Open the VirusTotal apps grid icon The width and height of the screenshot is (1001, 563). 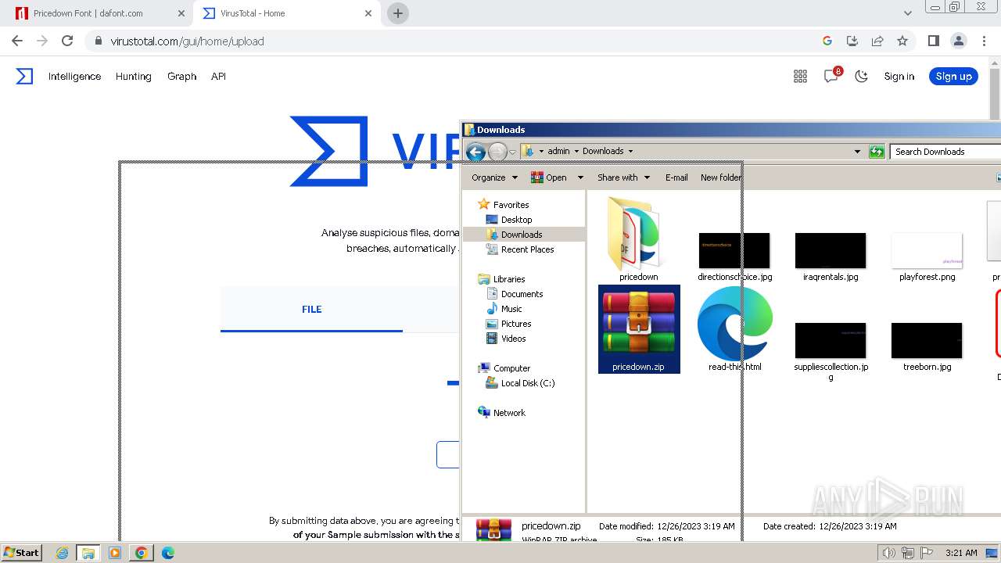point(800,76)
